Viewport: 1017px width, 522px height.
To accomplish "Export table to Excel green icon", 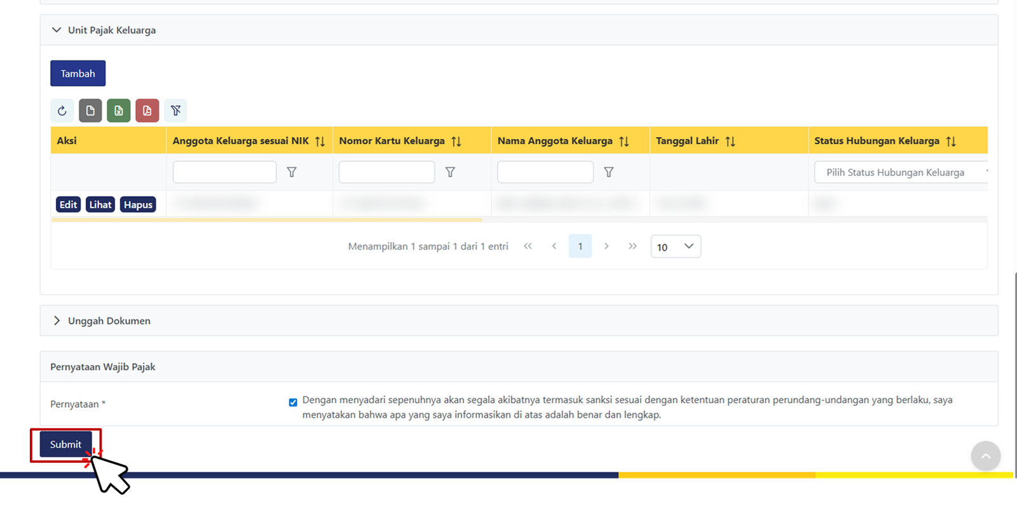I will point(119,110).
